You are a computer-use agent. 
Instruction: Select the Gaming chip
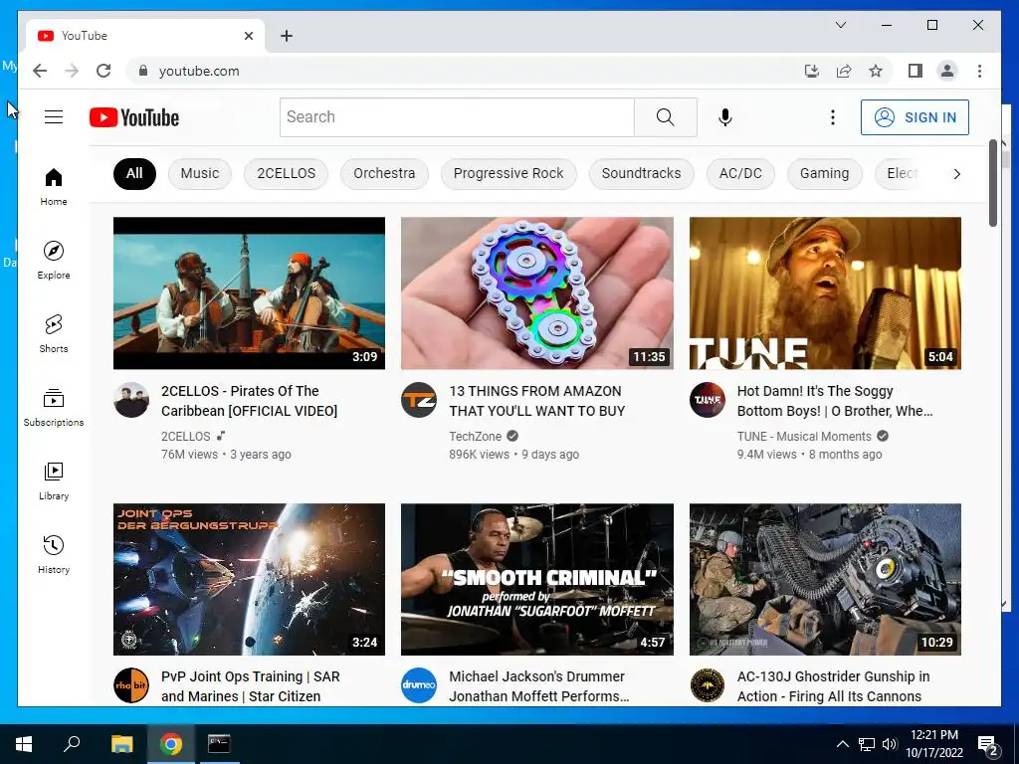(x=824, y=173)
